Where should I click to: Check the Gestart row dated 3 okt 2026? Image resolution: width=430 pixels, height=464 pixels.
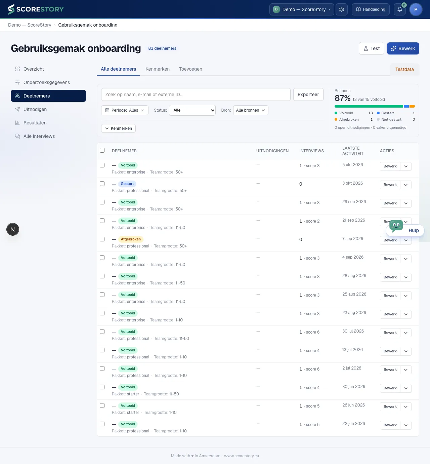click(x=102, y=184)
